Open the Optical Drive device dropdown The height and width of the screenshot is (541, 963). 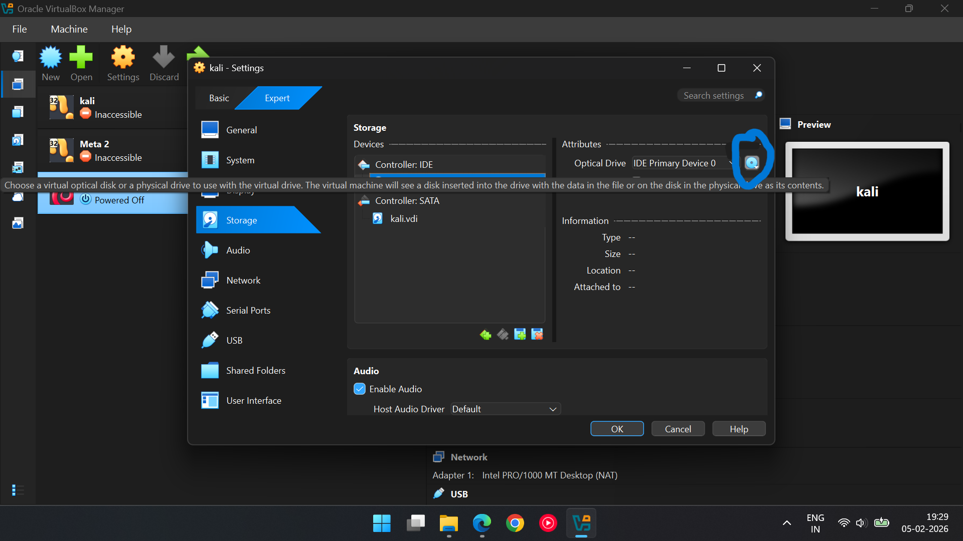(x=682, y=163)
